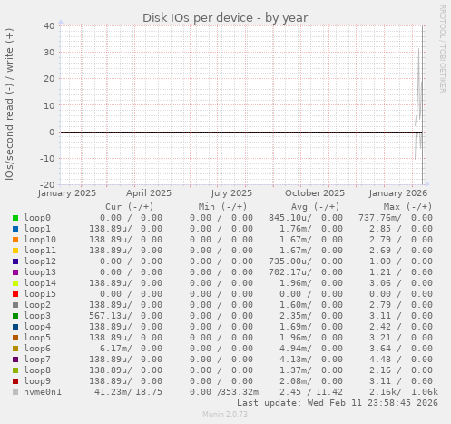This screenshot has height=424, width=451.
Task: Click the loop0 green color swatch
Action: click(15, 218)
